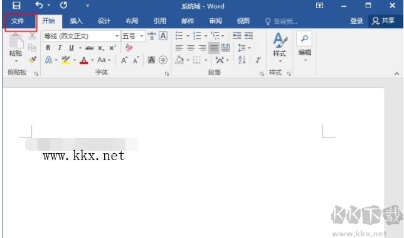Viewport: 404px width, 238px height.
Task: Click the Tell Me search box
Action: point(281,21)
